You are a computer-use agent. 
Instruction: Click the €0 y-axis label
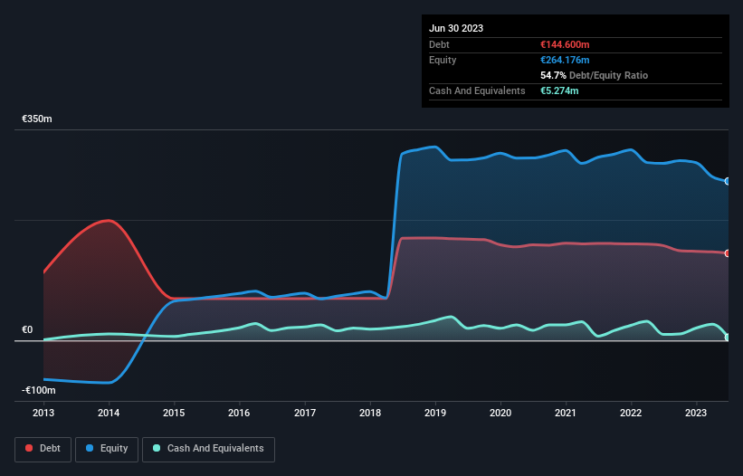pos(27,329)
